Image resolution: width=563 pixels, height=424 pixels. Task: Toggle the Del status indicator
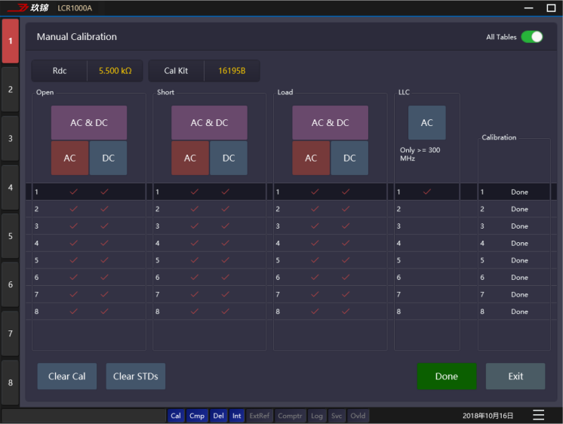[x=218, y=416]
